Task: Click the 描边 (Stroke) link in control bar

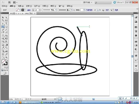Action: 29,10
